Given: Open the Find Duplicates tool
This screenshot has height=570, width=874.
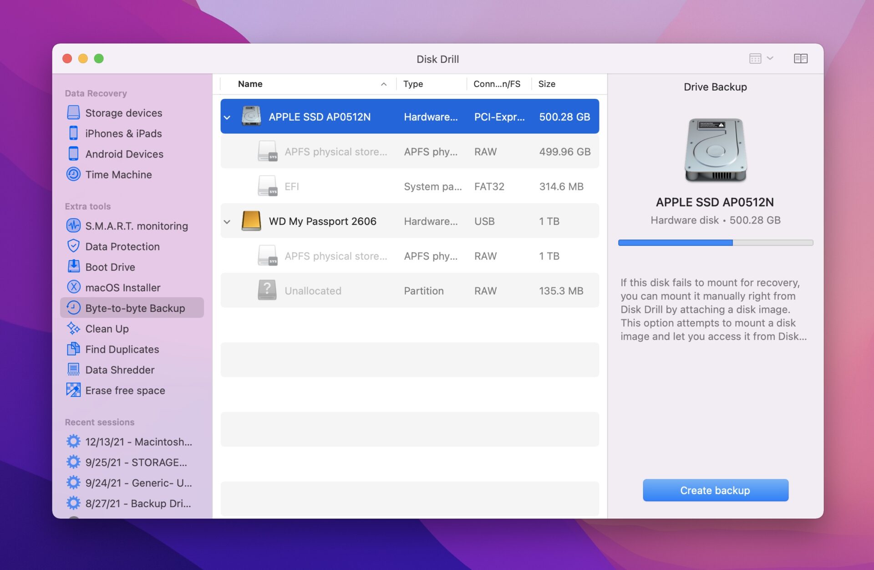Looking at the screenshot, I should 74,349.
